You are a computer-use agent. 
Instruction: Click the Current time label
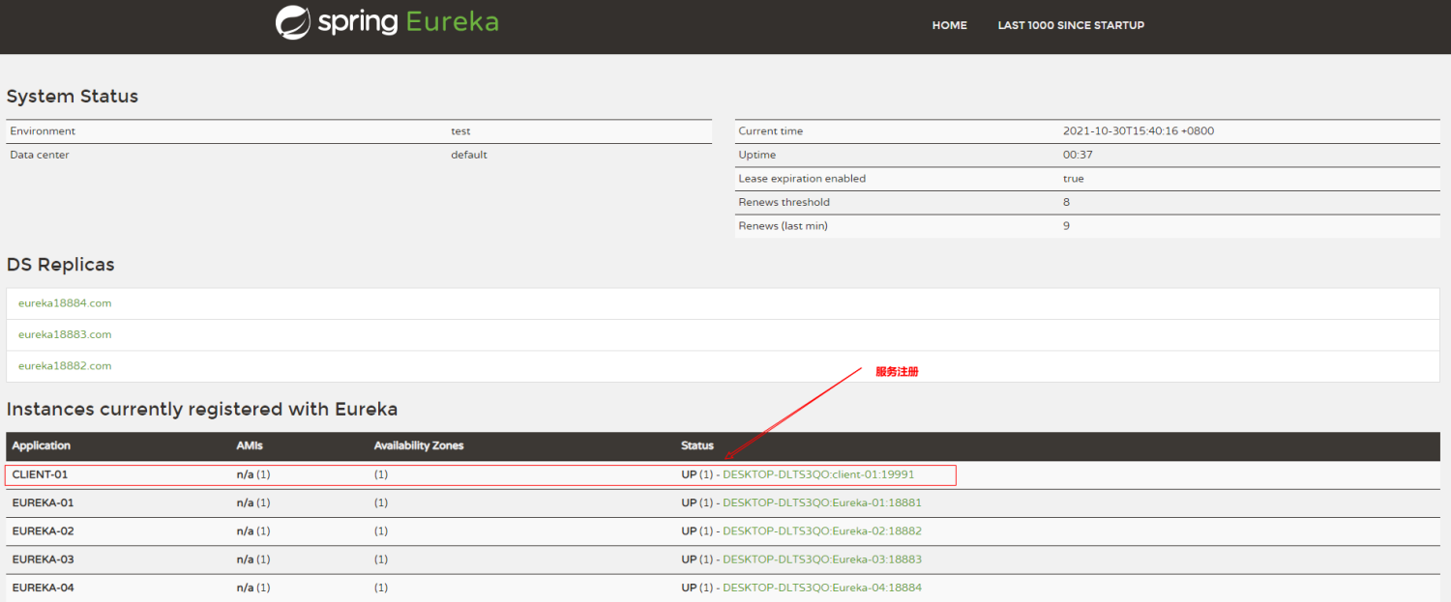coord(771,131)
